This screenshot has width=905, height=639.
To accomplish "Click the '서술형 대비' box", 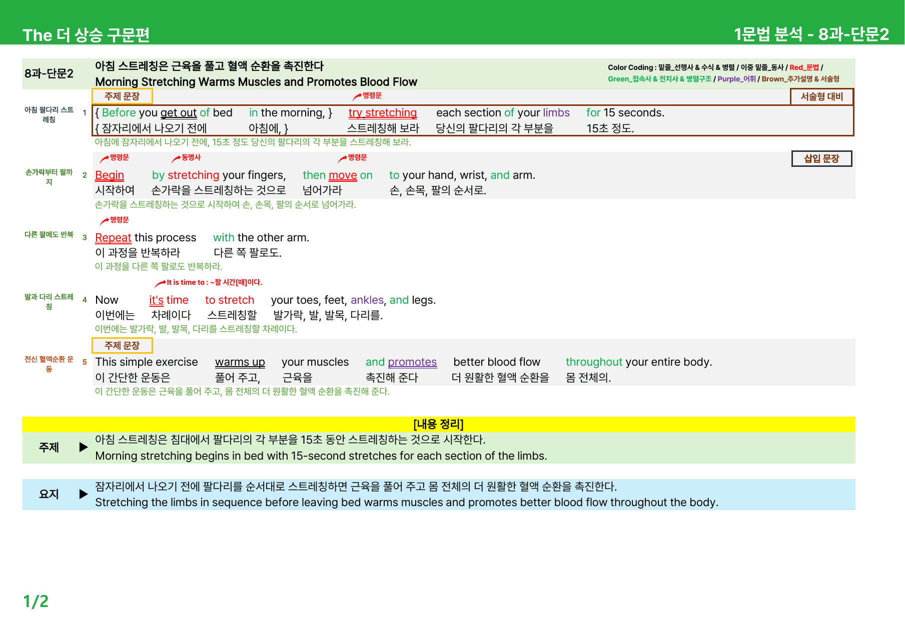I will 822,96.
